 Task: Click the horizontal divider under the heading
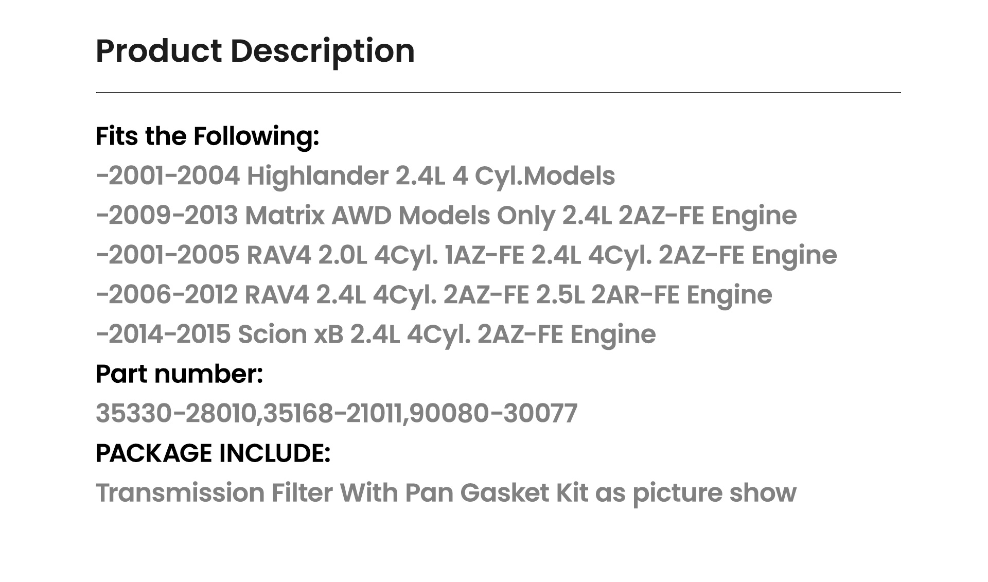tap(498, 93)
